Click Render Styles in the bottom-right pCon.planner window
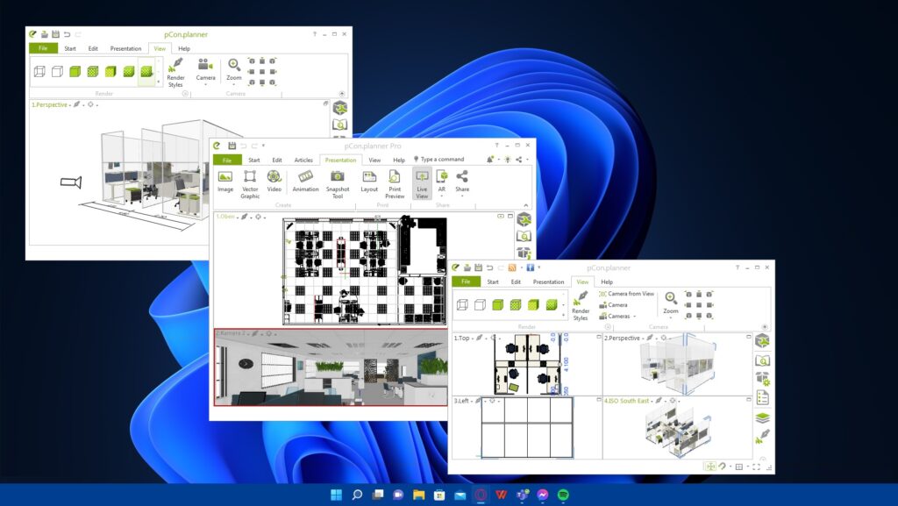The image size is (898, 506). point(581,306)
